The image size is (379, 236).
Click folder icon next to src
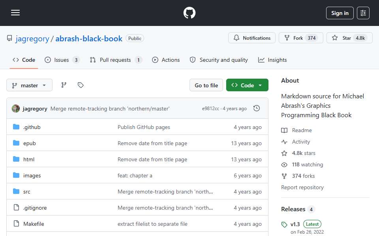(16, 192)
